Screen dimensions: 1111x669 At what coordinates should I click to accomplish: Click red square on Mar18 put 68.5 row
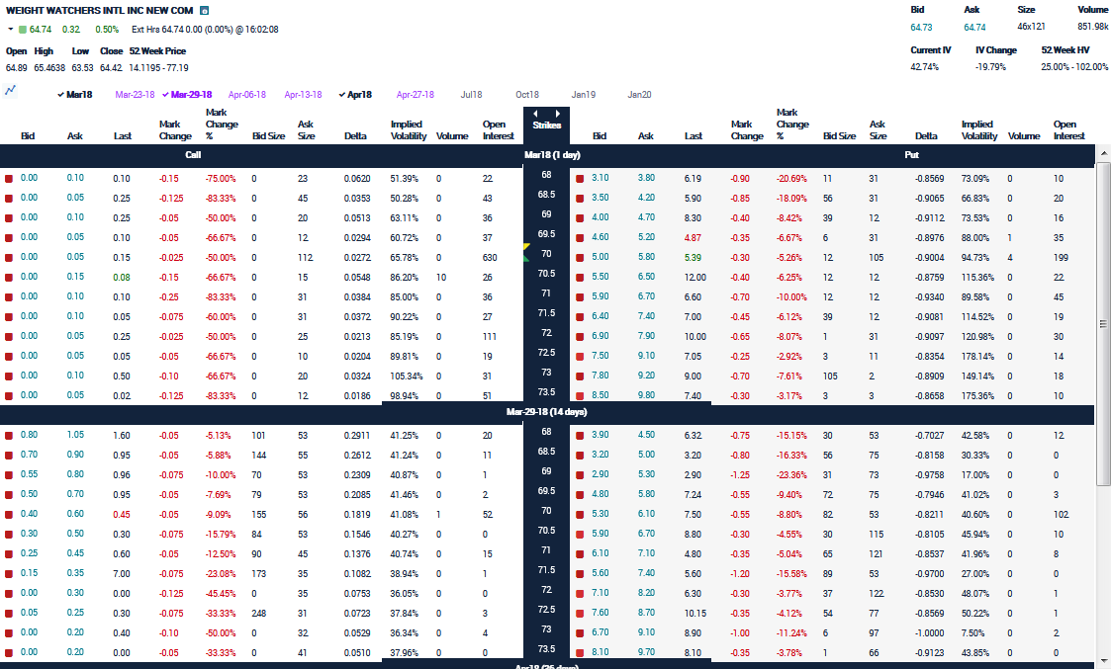point(580,199)
